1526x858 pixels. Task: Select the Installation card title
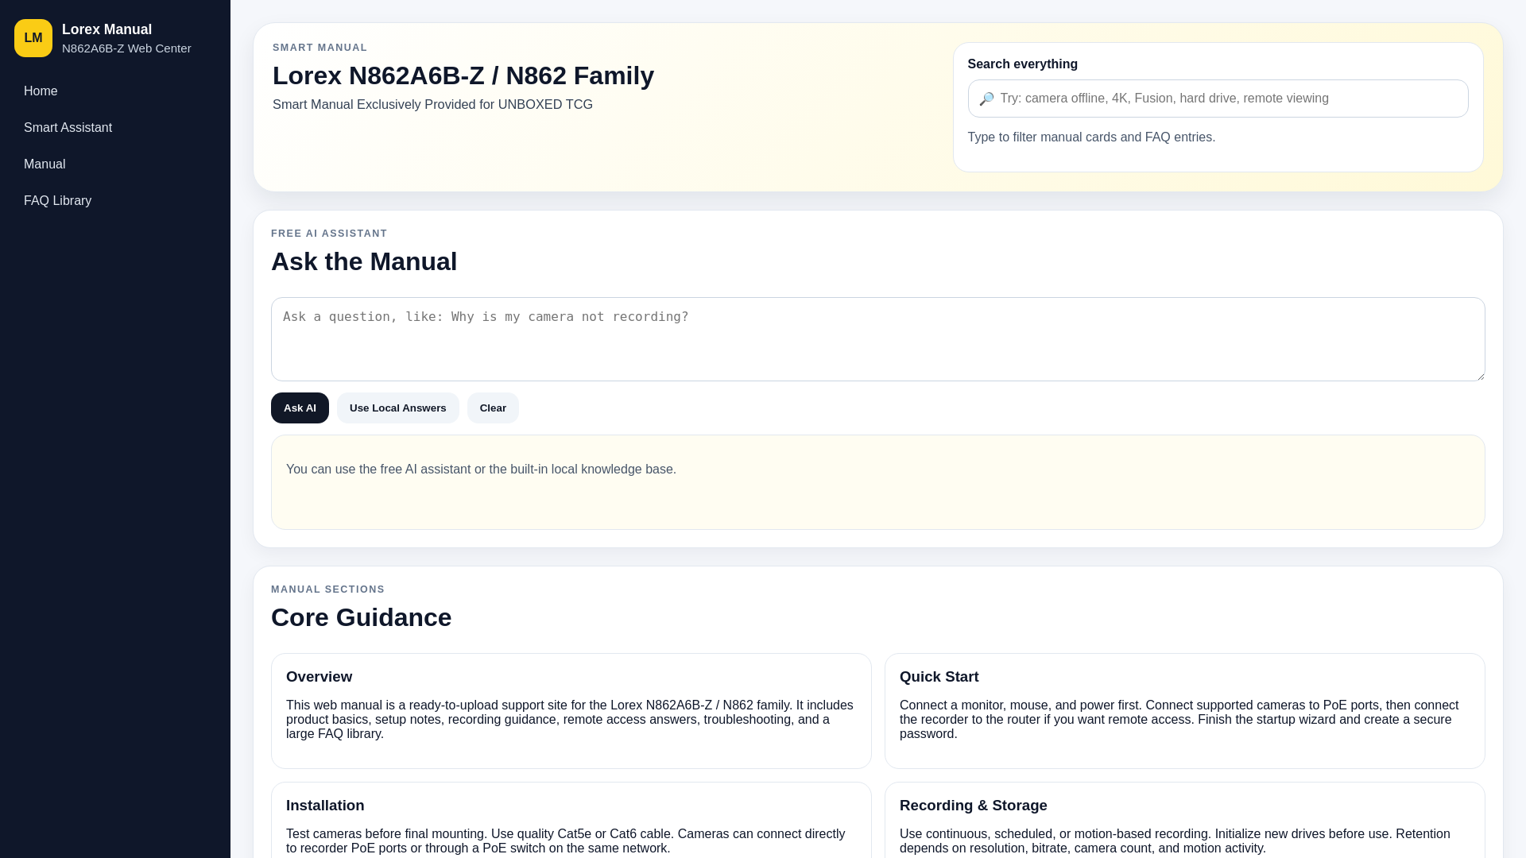point(325,806)
